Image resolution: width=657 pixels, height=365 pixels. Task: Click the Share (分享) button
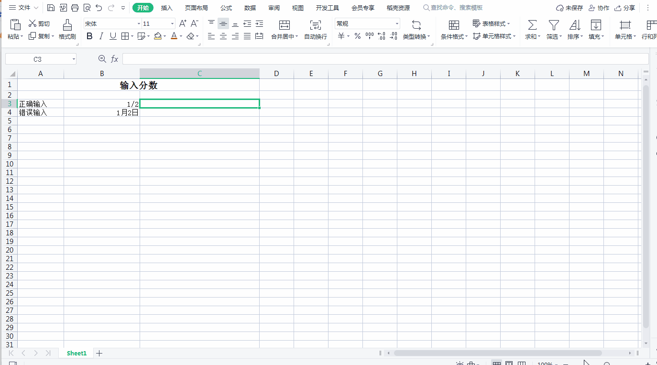625,8
